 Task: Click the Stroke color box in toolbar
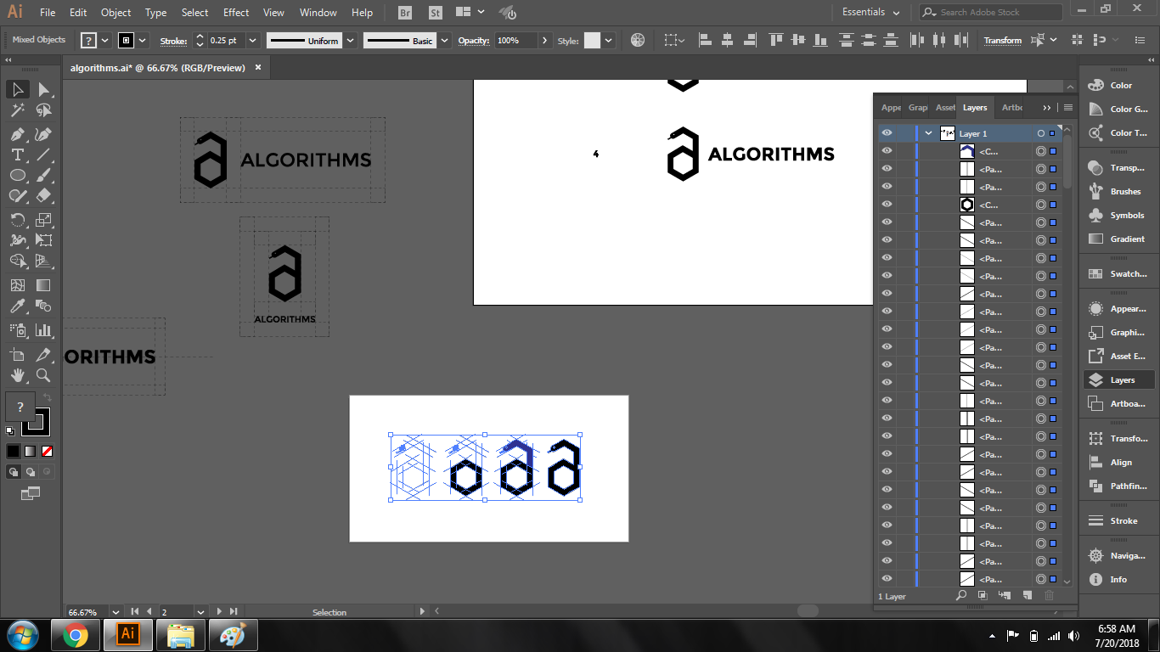[37, 422]
